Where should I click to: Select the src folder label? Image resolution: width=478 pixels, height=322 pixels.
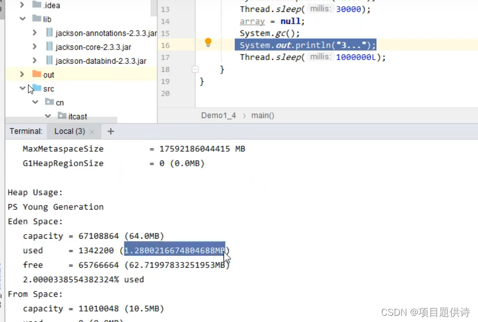pyautogui.click(x=48, y=89)
